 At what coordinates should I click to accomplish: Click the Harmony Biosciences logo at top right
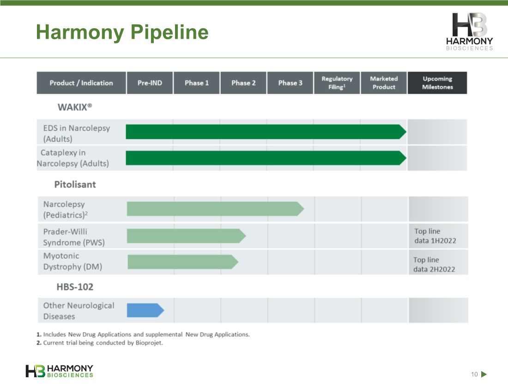click(470, 32)
